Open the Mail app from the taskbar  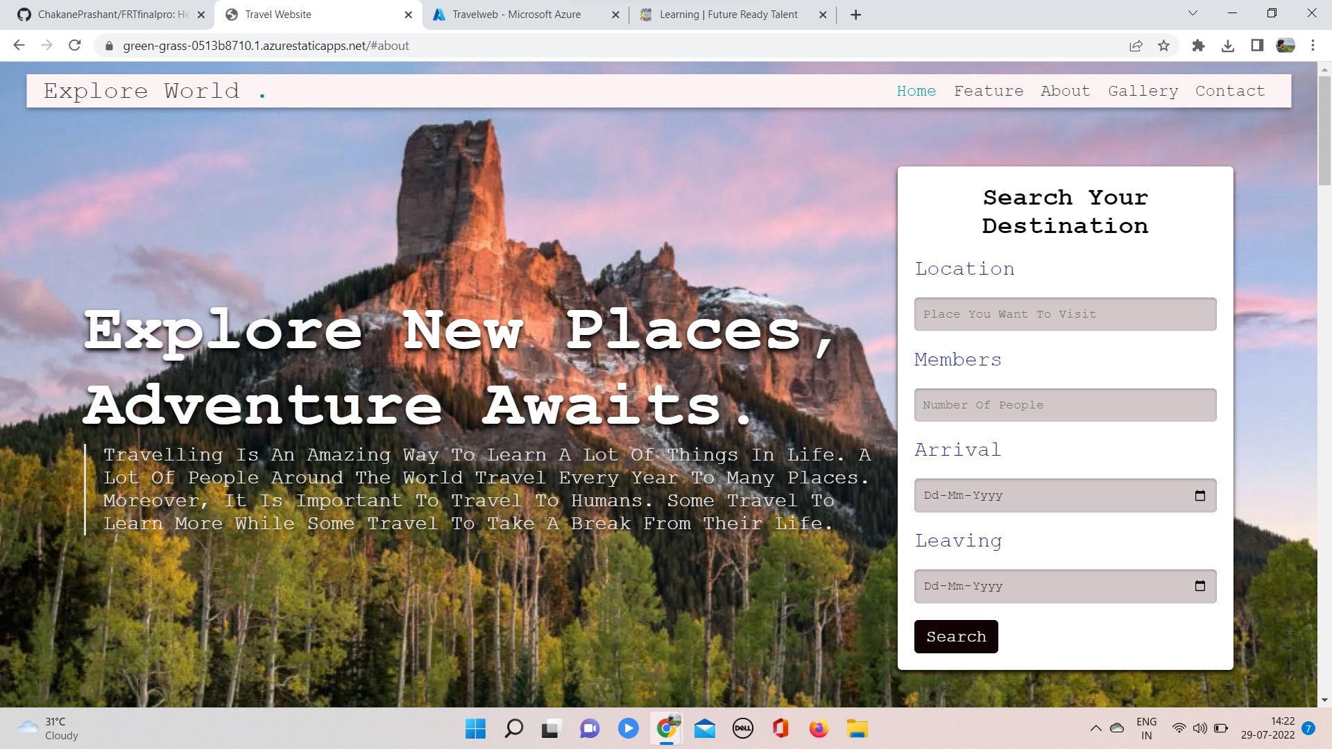coord(704,729)
